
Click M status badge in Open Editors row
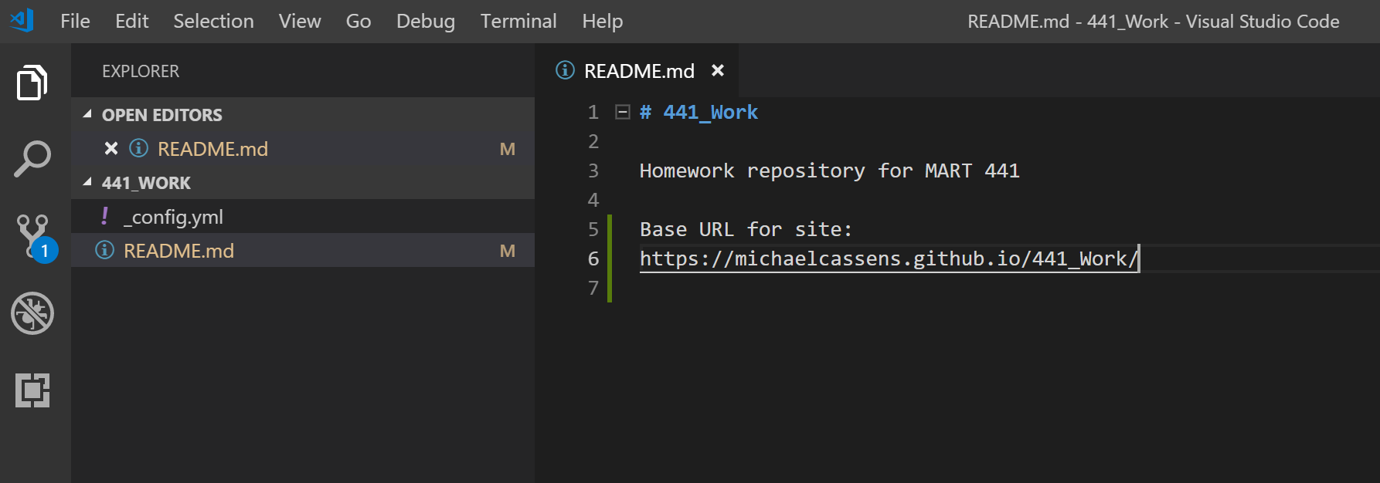508,148
